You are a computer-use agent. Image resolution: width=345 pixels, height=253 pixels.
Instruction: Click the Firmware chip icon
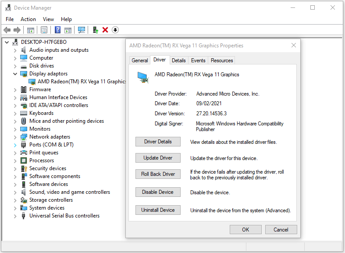pos(24,89)
